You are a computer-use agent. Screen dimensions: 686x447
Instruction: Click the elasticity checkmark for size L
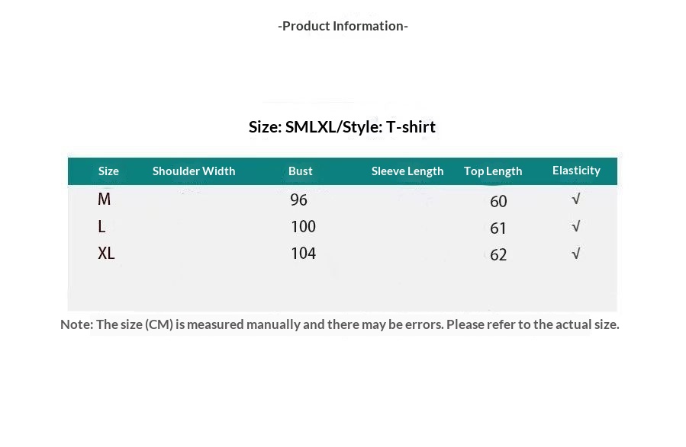click(576, 227)
